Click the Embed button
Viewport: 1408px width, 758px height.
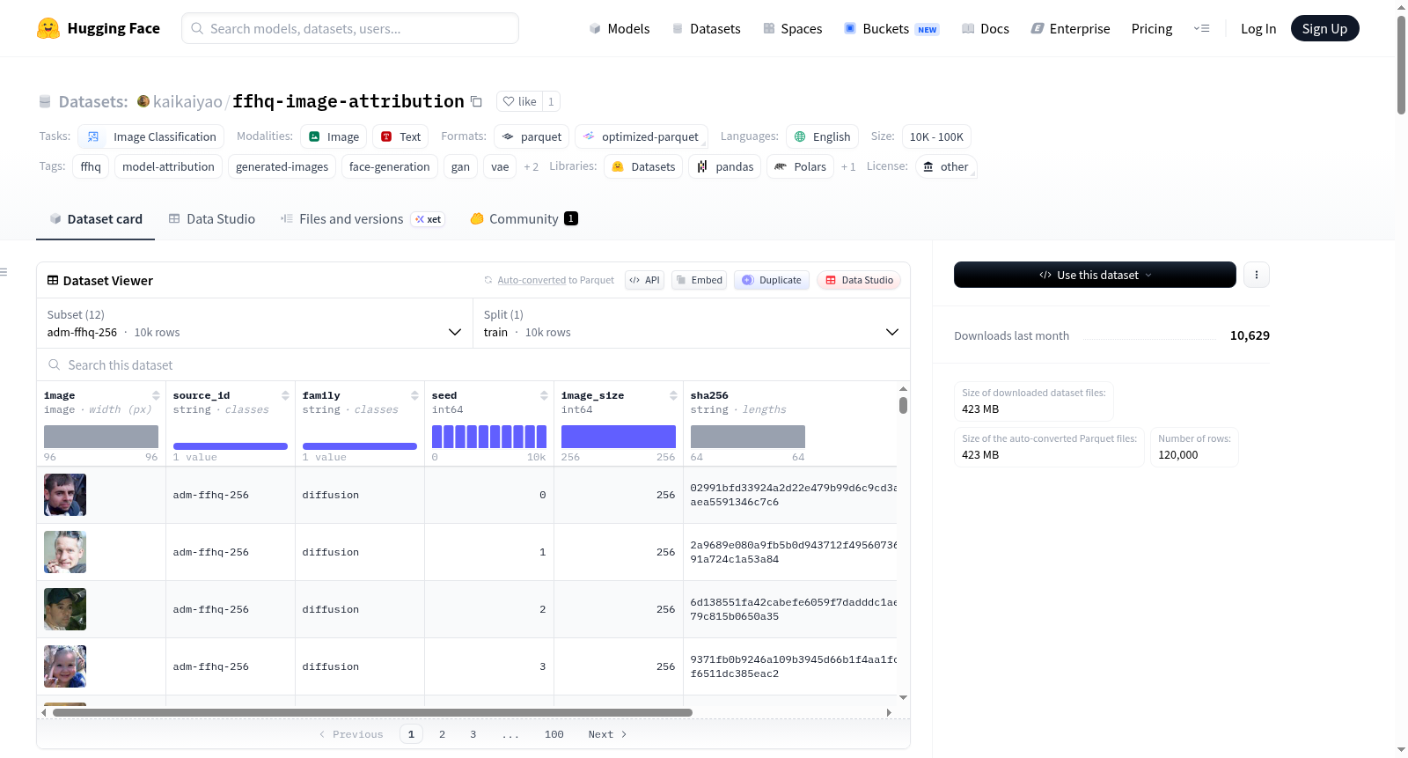tap(699, 280)
